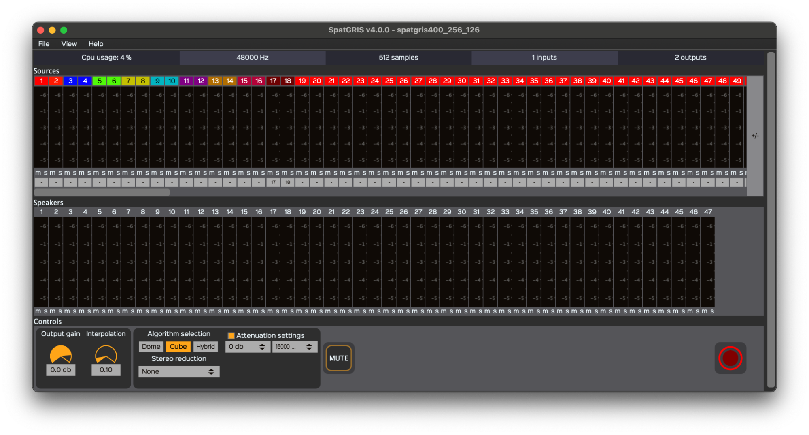The width and height of the screenshot is (809, 435).
Task: Expand the Stereo reduction None dropdown
Action: (178, 371)
